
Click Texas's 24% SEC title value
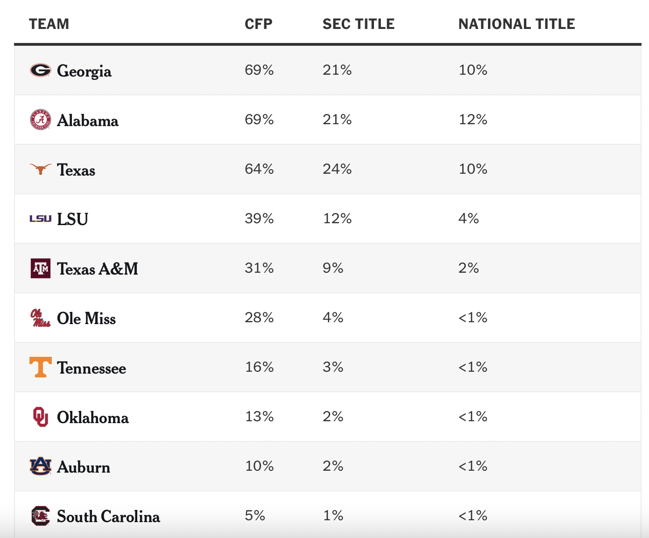pyautogui.click(x=337, y=169)
